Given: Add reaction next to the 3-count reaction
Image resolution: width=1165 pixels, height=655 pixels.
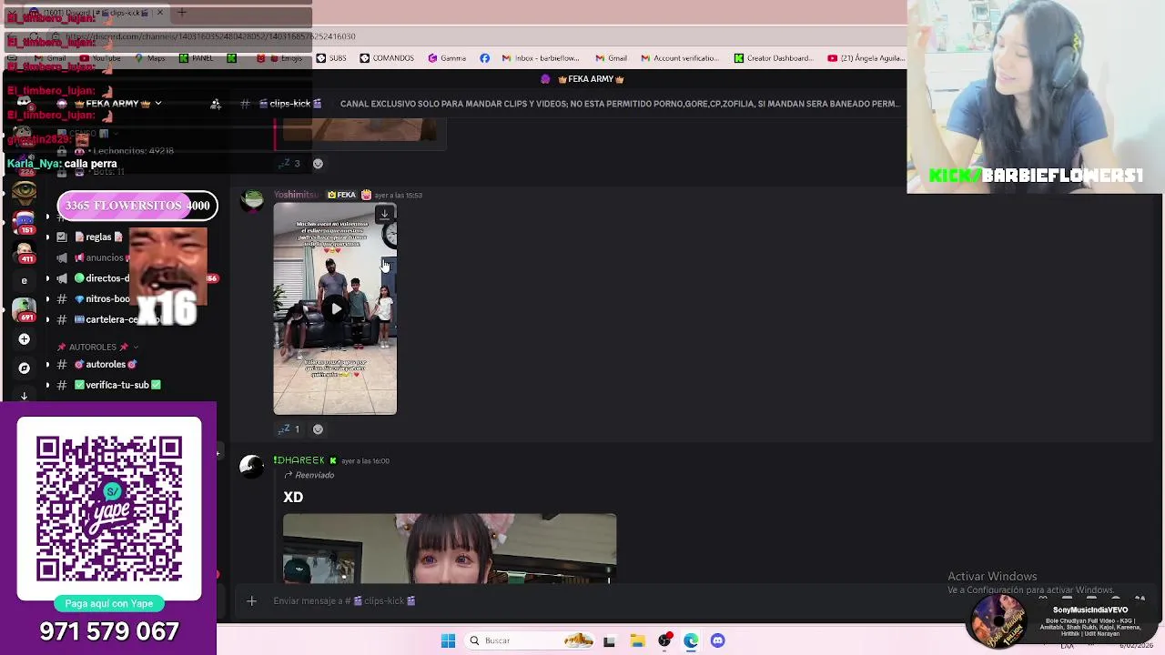Looking at the screenshot, I should click(x=318, y=164).
